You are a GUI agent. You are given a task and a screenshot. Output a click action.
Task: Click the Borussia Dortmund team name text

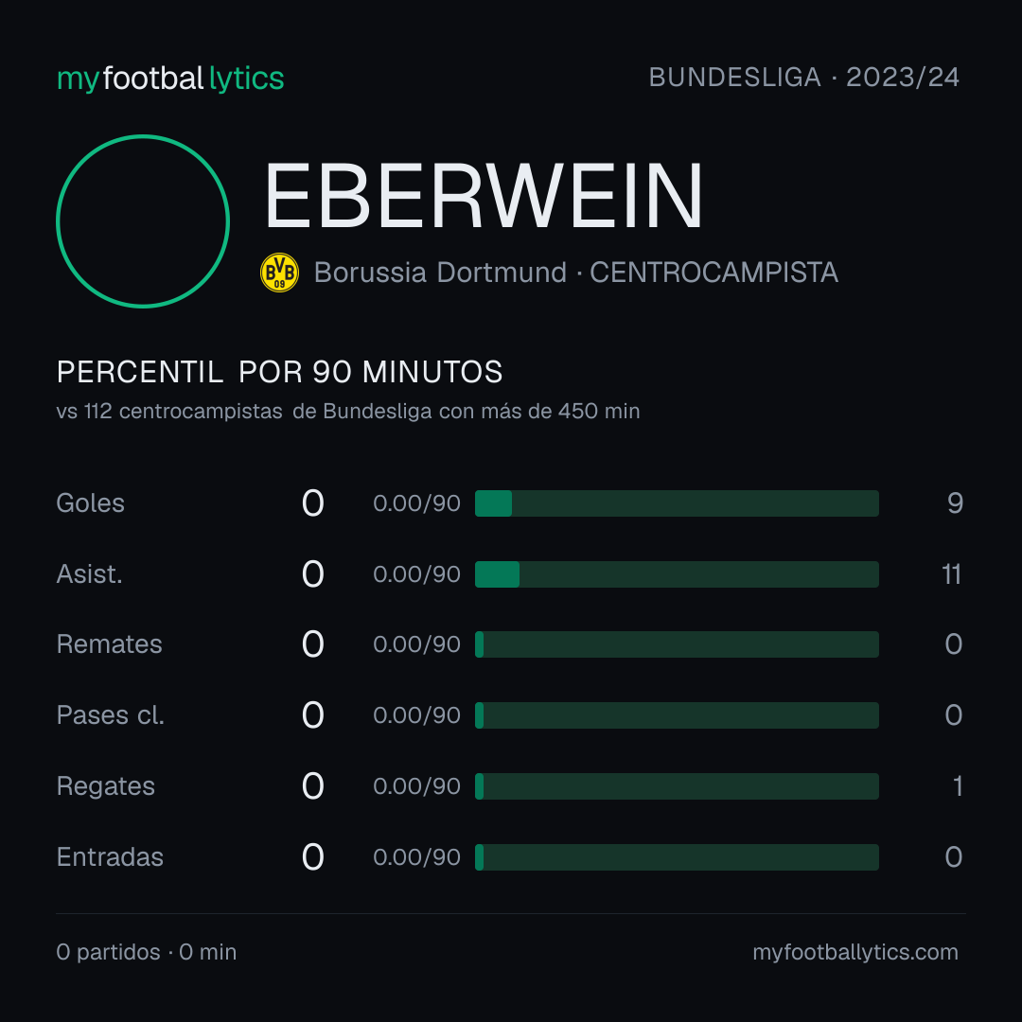(x=440, y=273)
